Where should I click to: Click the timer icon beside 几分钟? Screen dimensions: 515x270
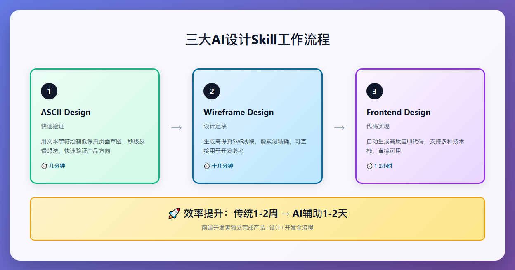click(x=44, y=165)
